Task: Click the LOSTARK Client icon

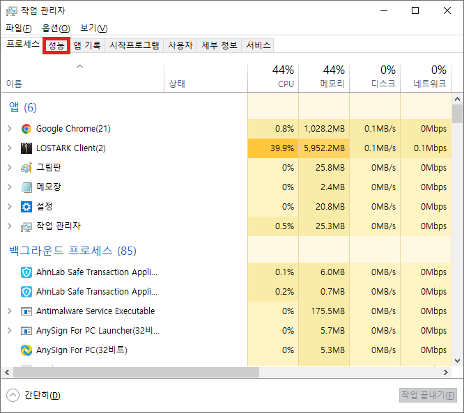Action: [26, 148]
